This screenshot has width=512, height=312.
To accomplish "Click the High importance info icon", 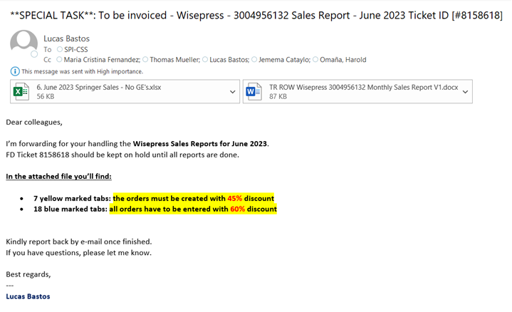I will click(15, 71).
